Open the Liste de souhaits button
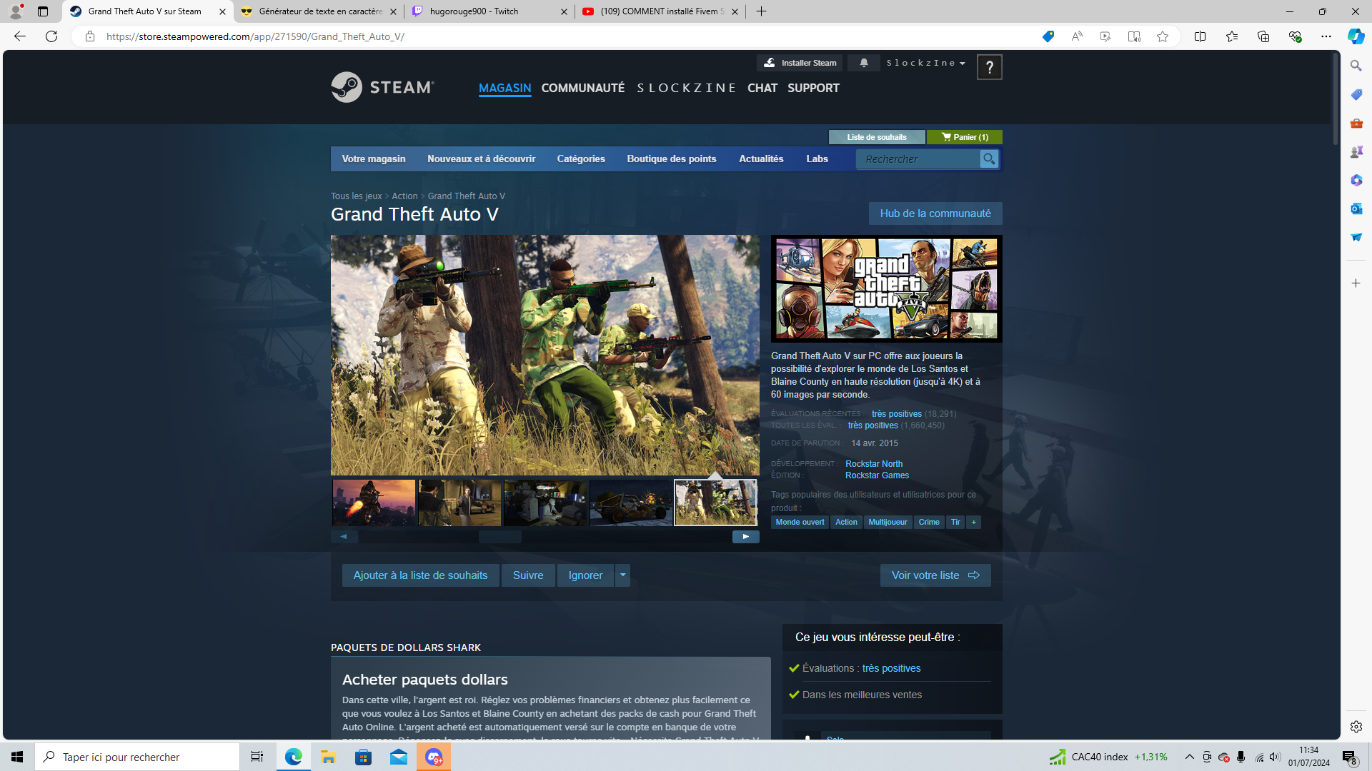1372x771 pixels. [x=877, y=137]
